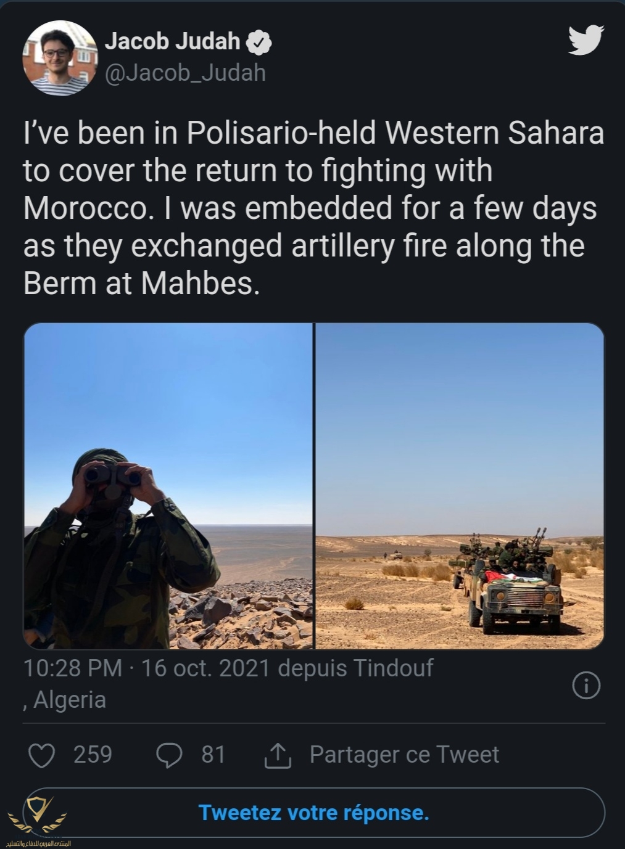Click the Twitter bird logo
Screen dimensions: 625x849
point(585,41)
